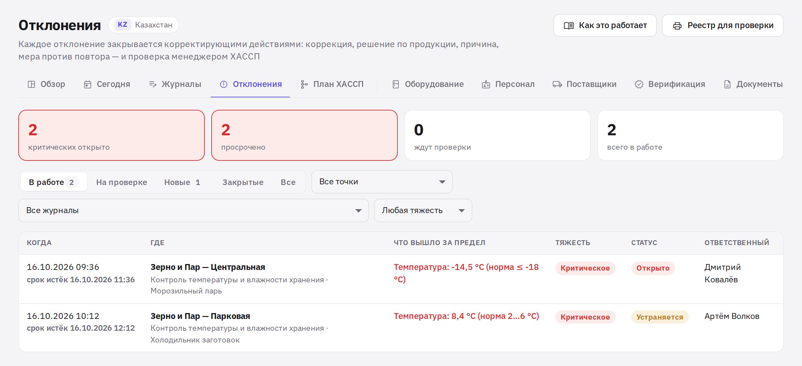Click the KZ Казахстан country badge

pyautogui.click(x=144, y=25)
